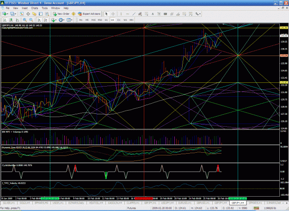Switch chart to bar chart type
The width and height of the screenshot is (289, 211).
coord(5,20)
